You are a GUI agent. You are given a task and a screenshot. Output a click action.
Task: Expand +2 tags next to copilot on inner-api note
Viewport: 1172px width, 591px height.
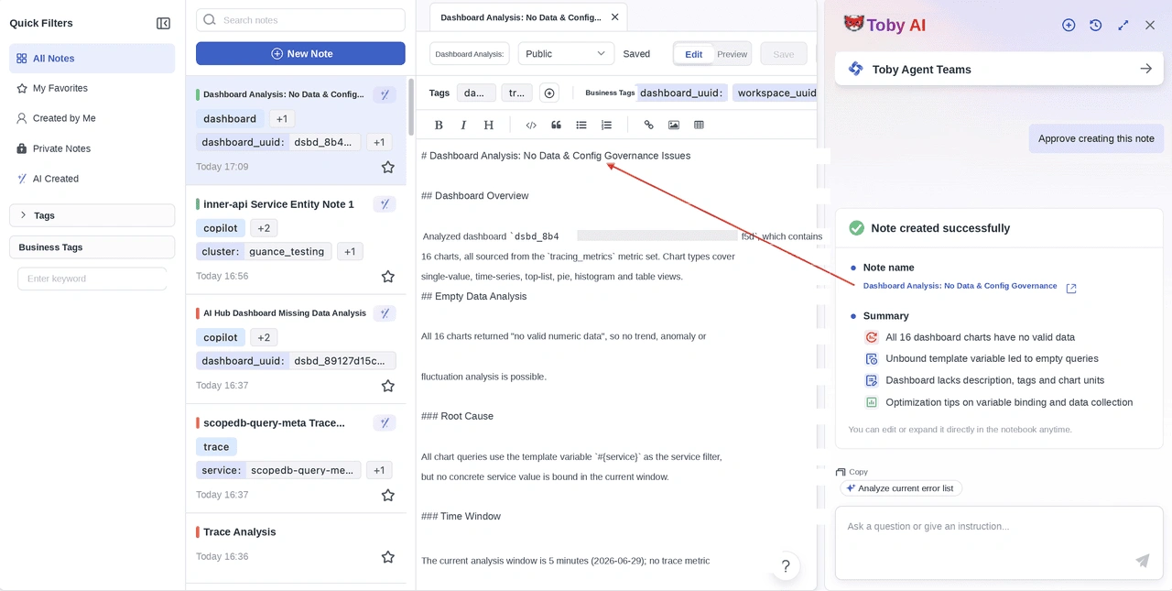click(x=264, y=228)
